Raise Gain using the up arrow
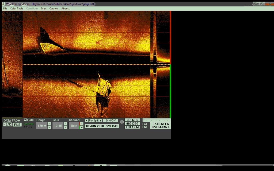 65,124
